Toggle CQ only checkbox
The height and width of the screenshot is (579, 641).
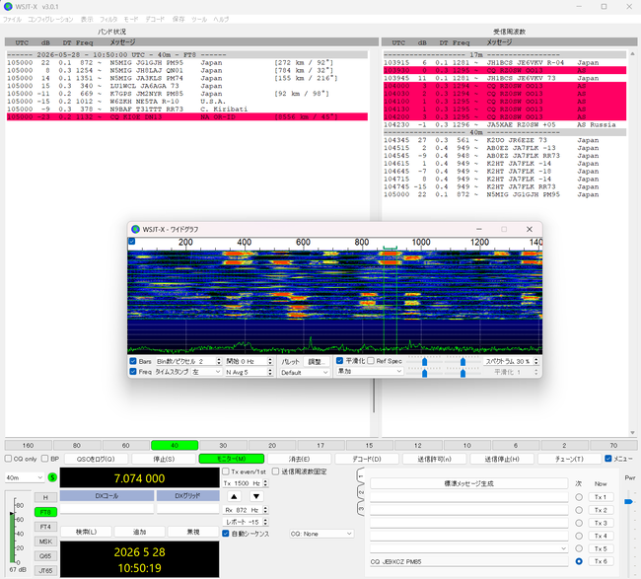(x=8, y=459)
